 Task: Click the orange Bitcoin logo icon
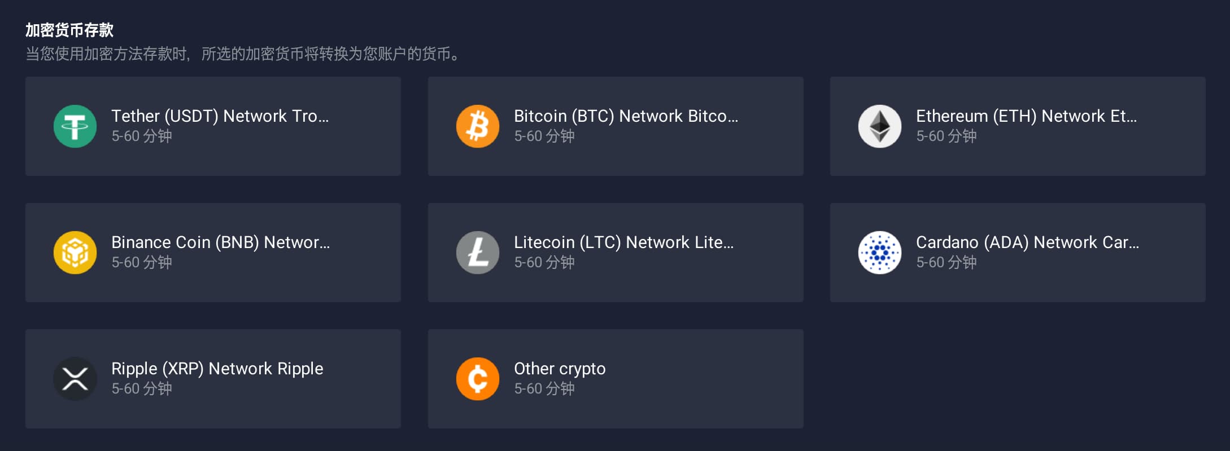point(478,126)
